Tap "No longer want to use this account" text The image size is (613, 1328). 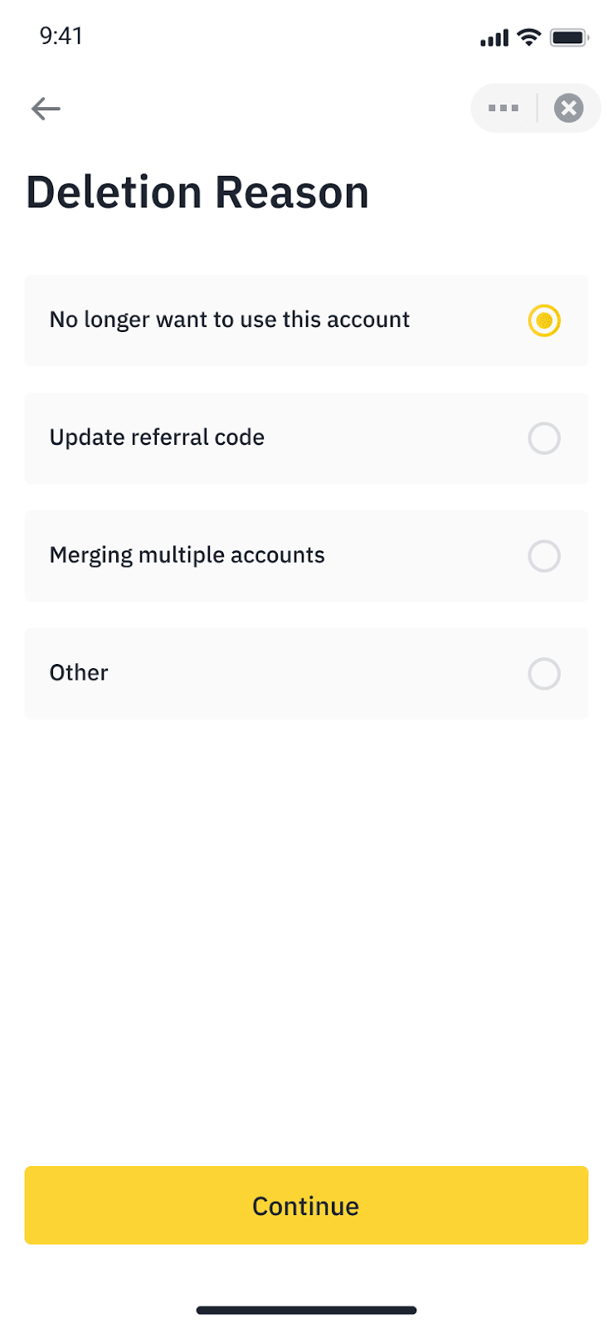230,320
